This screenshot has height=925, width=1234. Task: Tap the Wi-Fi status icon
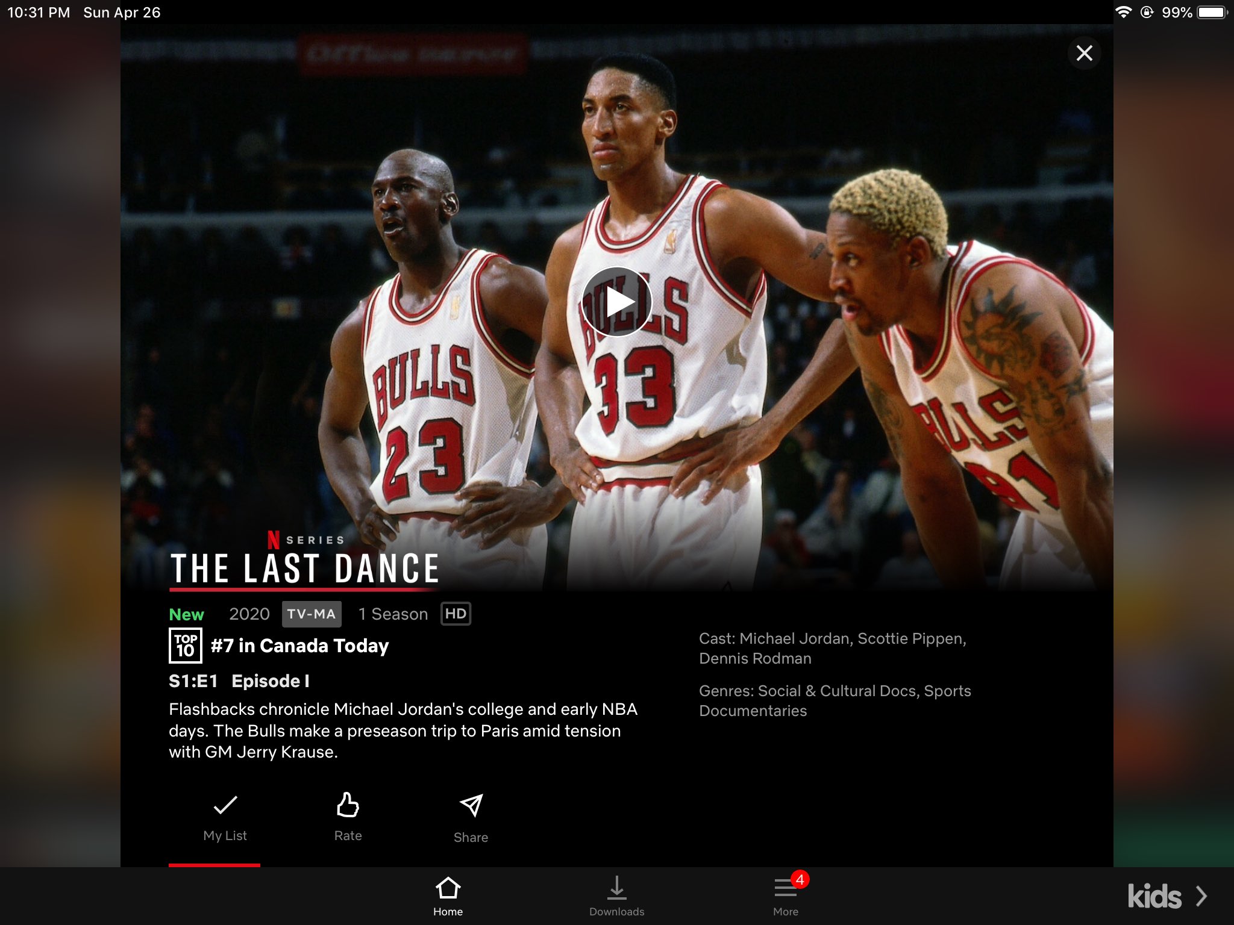(1123, 12)
